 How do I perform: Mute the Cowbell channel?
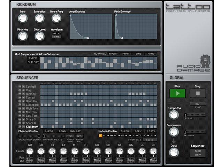pyautogui.click(x=20, y=87)
